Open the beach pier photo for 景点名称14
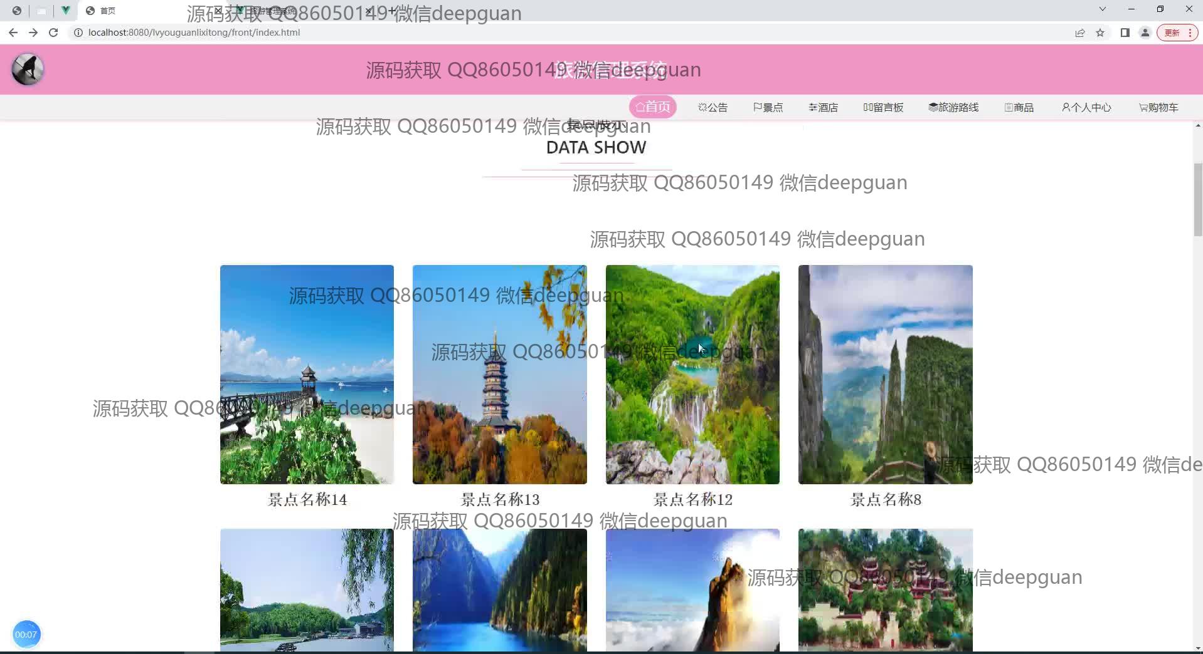Viewport: 1203px width, 654px height. pyautogui.click(x=307, y=374)
